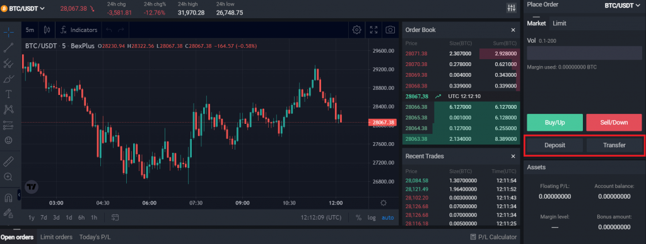Open the Today's P/L tab
The image size is (646, 244).
coord(95,237)
